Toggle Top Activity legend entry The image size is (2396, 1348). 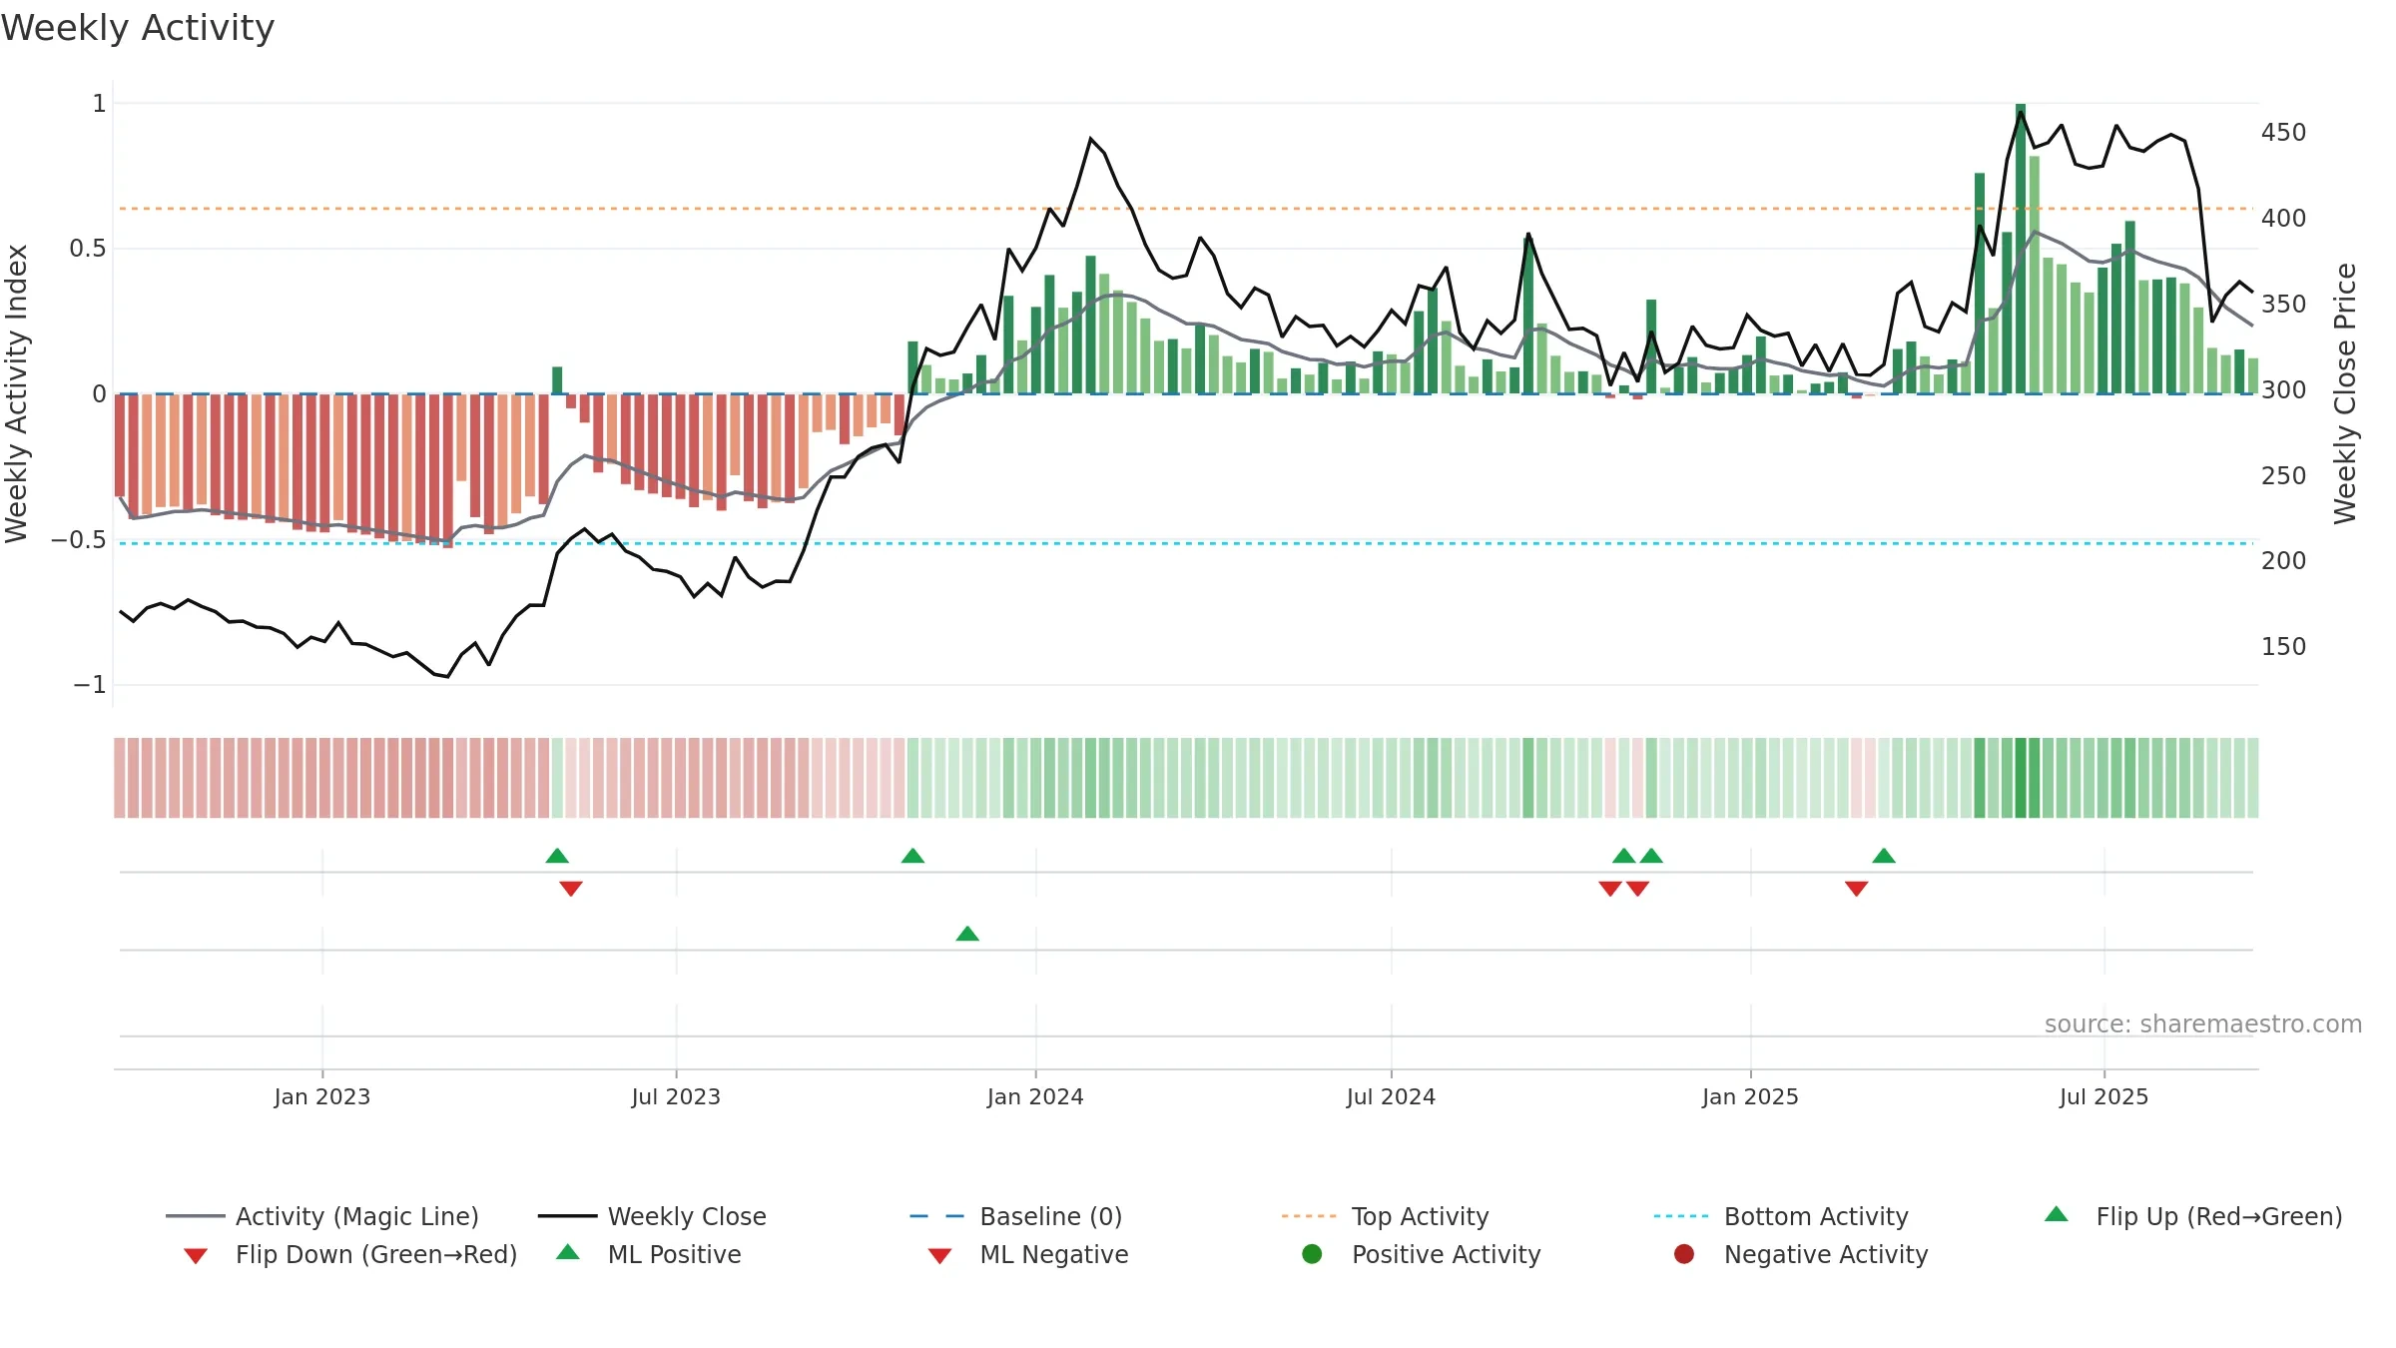pos(1386,1216)
